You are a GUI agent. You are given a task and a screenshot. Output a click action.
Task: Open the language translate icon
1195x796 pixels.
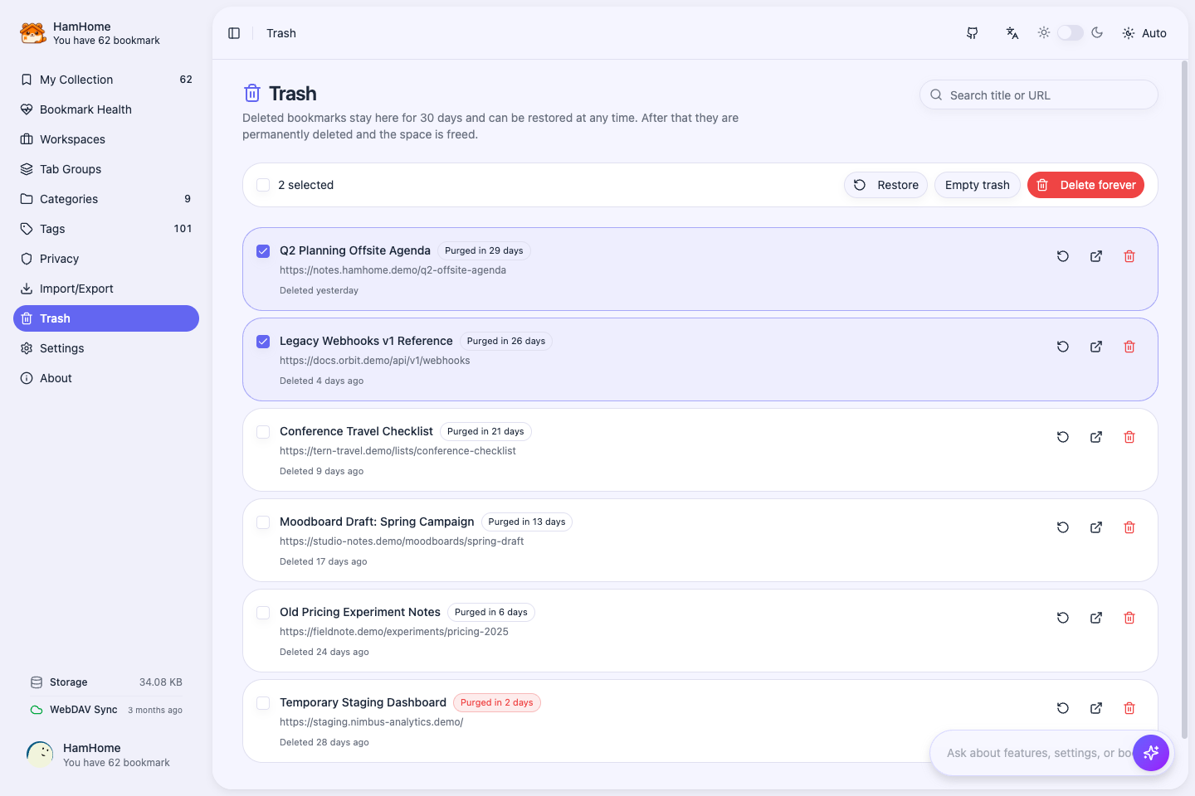pyautogui.click(x=1012, y=33)
